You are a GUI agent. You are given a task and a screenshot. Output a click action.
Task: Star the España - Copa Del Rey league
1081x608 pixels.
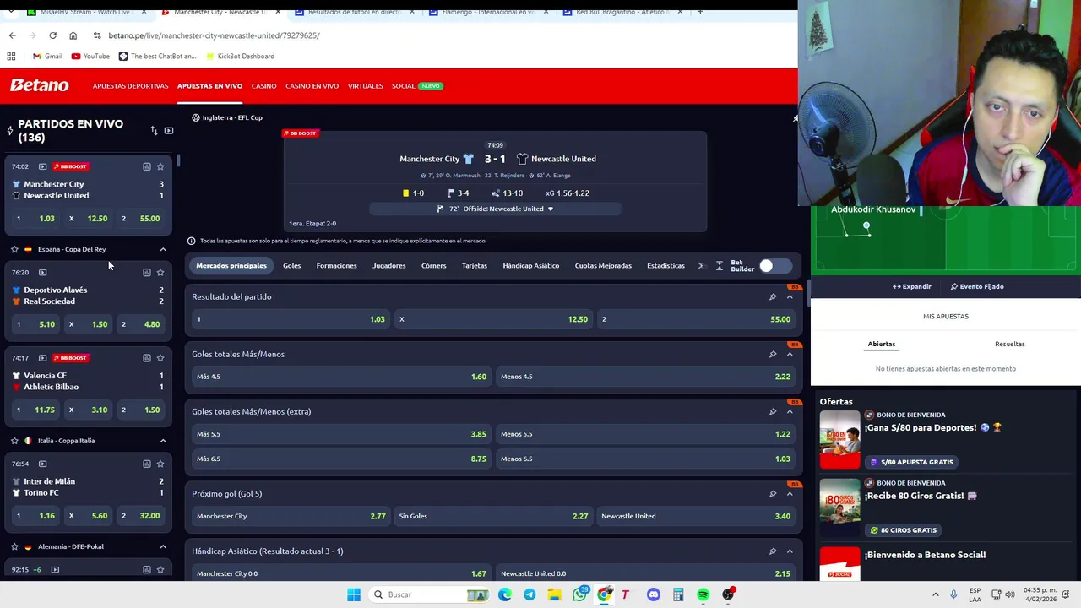coord(14,249)
